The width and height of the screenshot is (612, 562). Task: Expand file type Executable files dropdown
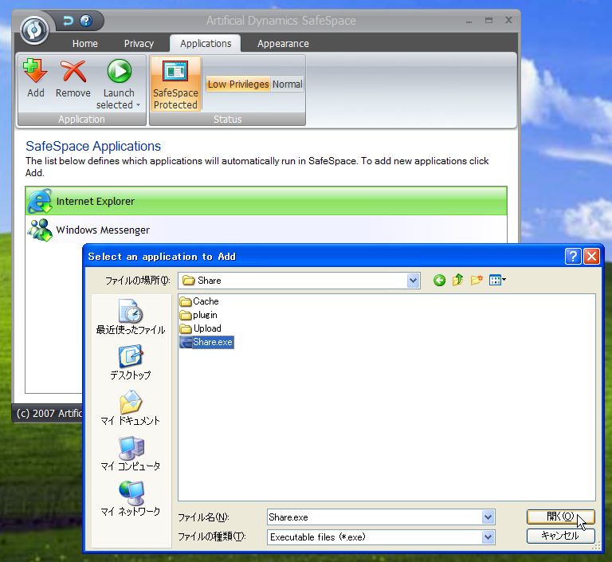[x=488, y=537]
